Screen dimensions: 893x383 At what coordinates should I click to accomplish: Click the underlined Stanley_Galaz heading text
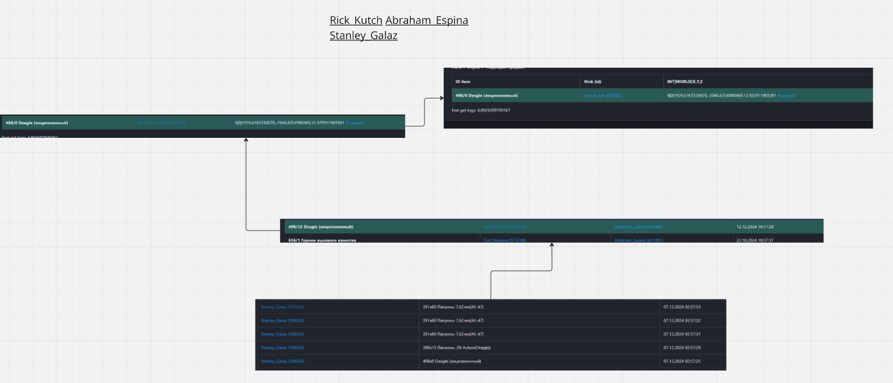(363, 36)
